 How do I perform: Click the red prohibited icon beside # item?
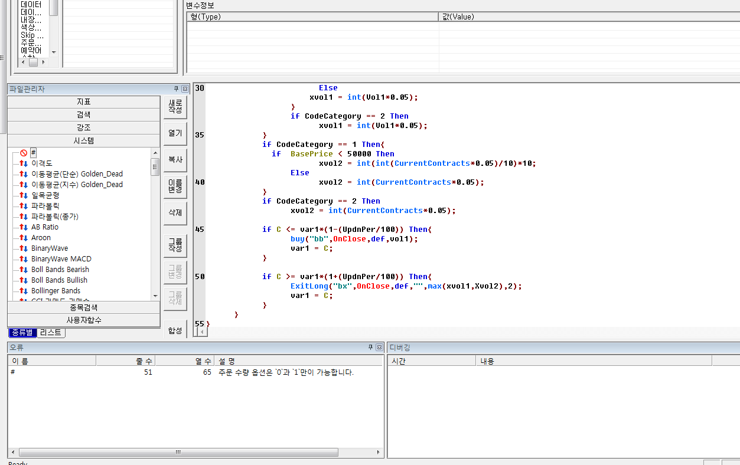click(24, 153)
